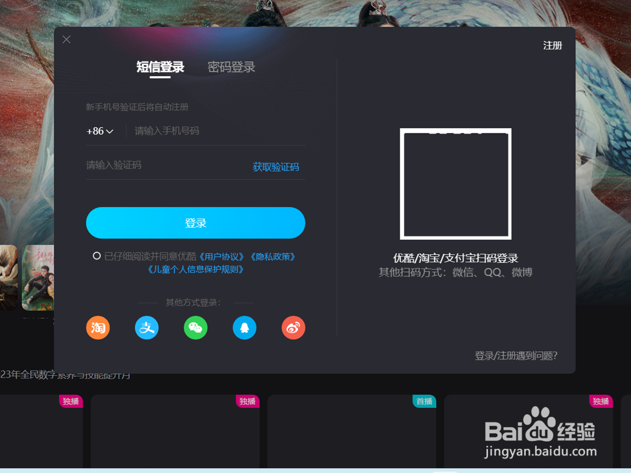Click 获取验证码 to request code

(x=276, y=167)
